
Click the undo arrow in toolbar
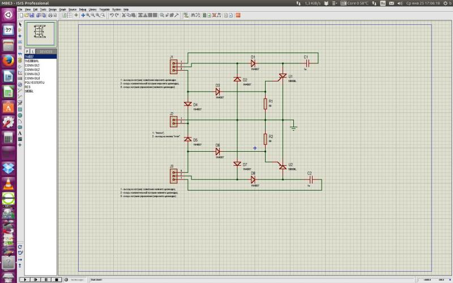112,15
